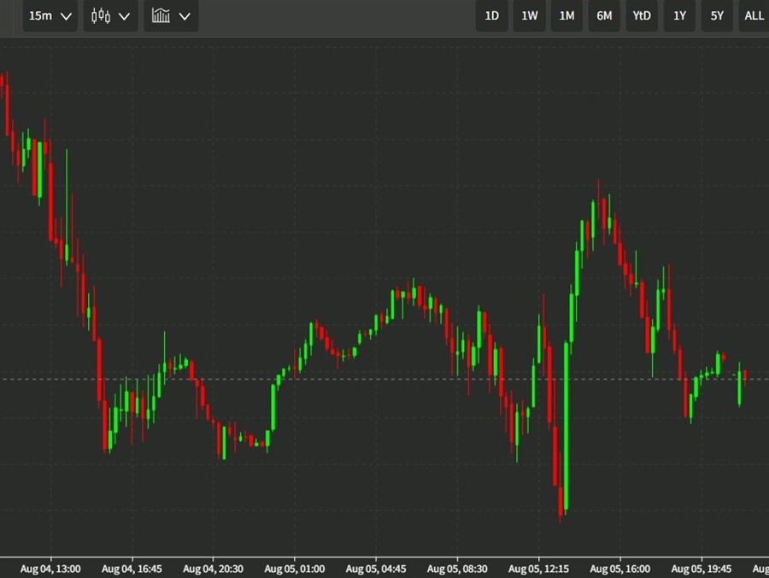Select the ALL time range

point(754,16)
